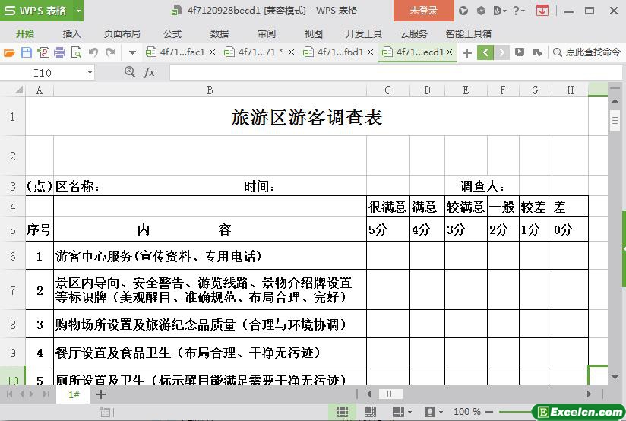Image resolution: width=626 pixels, height=421 pixels.
Task: Open the Name Box dropdown arrow
Action: pyautogui.click(x=90, y=72)
